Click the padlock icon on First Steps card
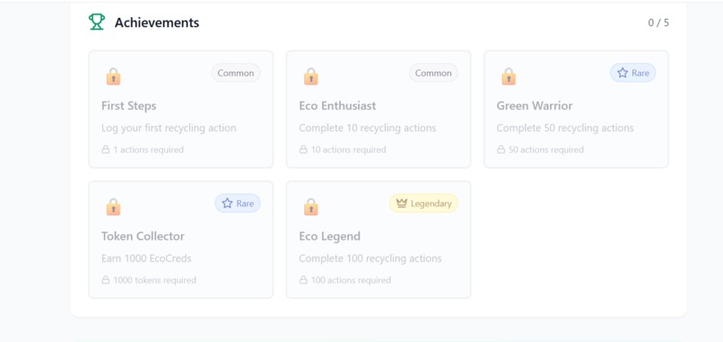Viewport: 723px width, 342px height. (x=113, y=76)
